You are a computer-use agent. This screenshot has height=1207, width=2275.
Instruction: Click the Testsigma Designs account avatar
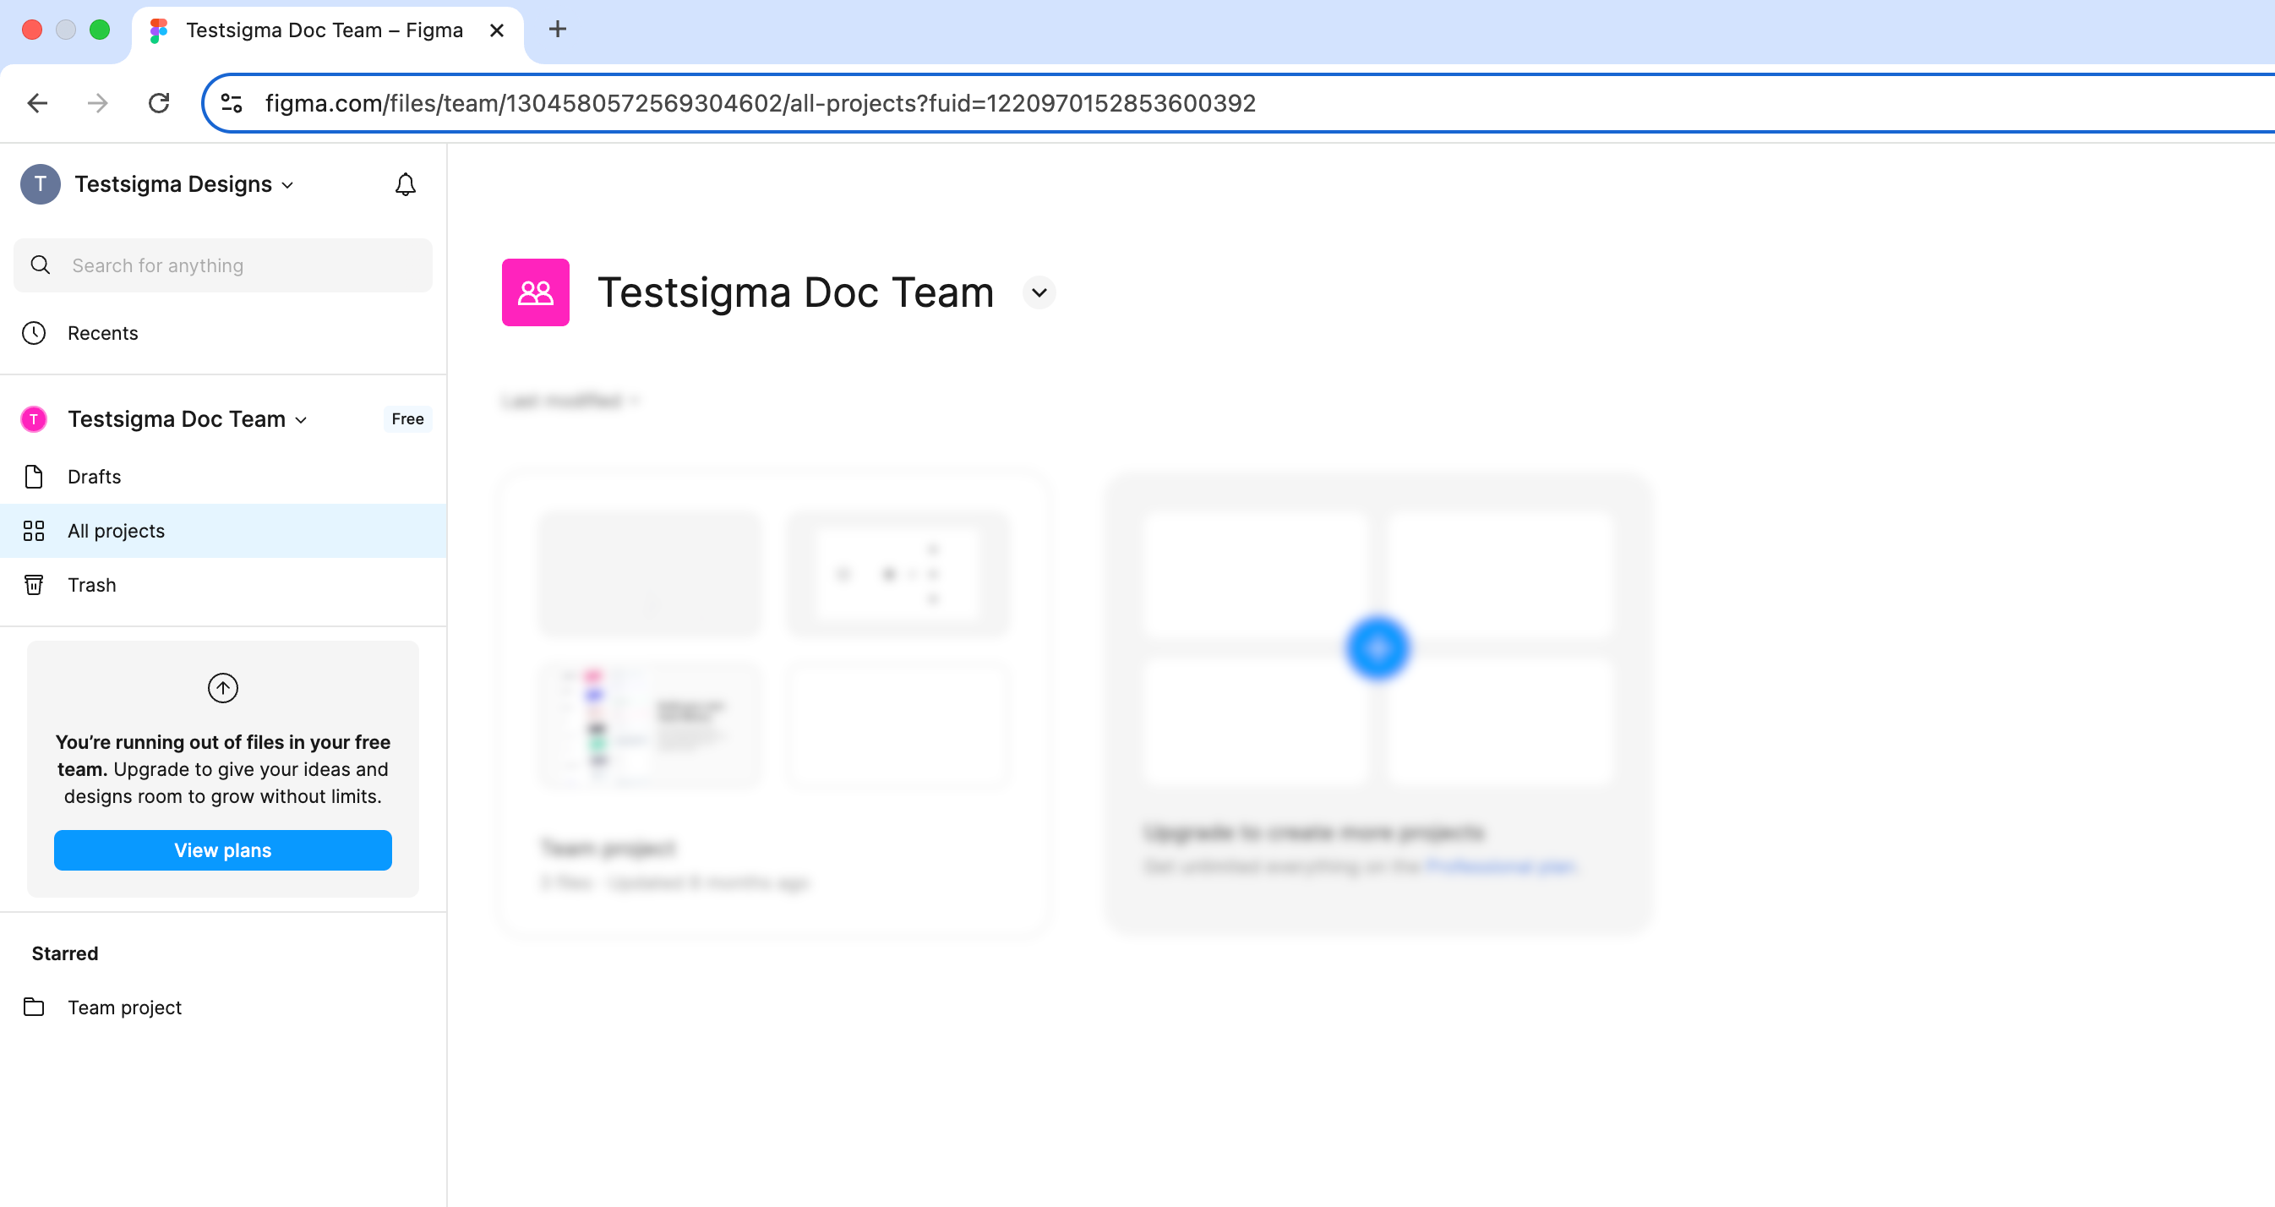(40, 183)
